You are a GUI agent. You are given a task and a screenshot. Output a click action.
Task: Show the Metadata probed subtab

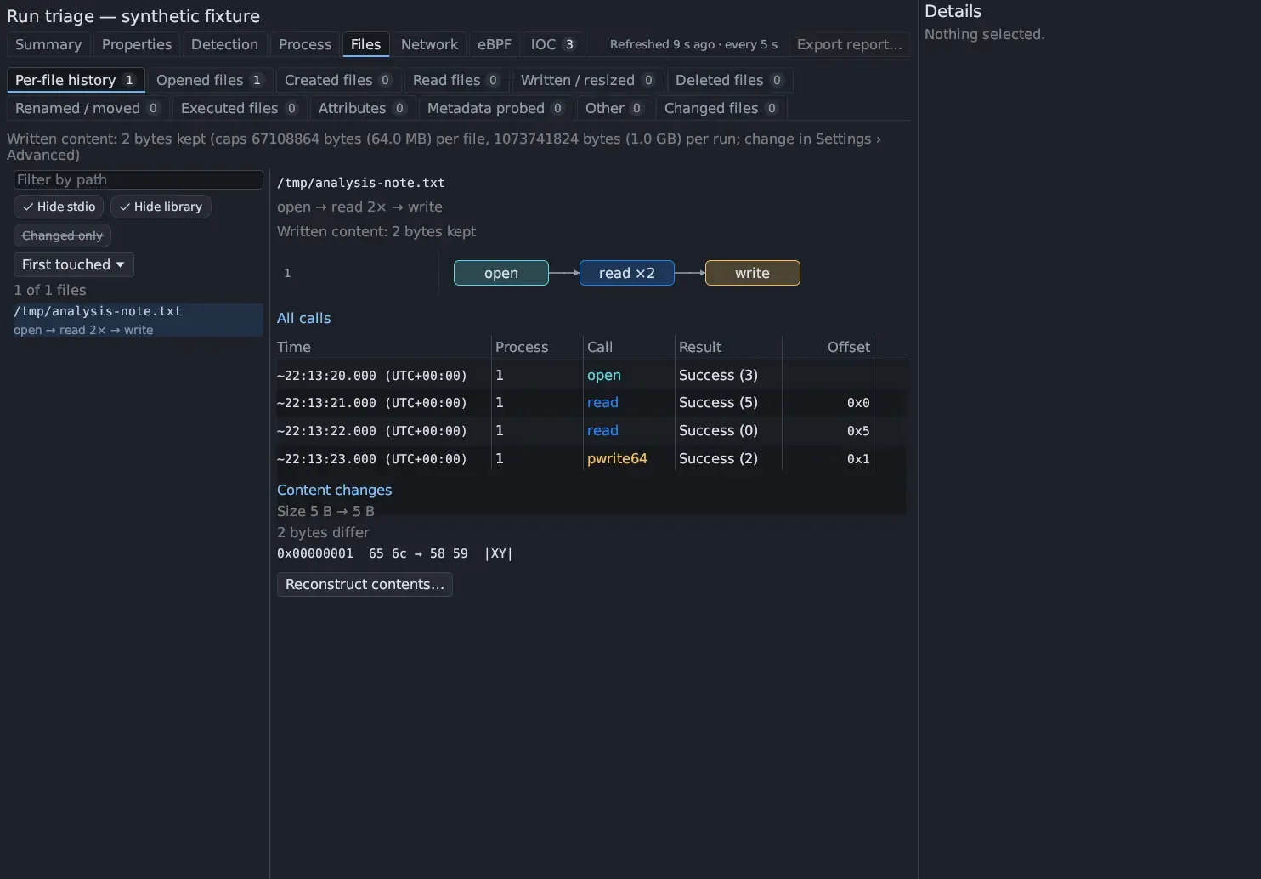pyautogui.click(x=495, y=108)
